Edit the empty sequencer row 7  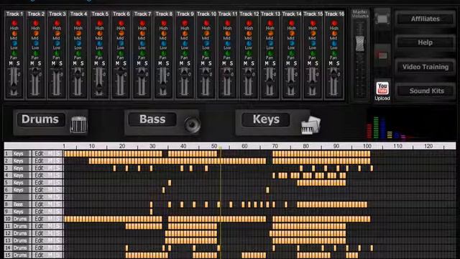point(39,197)
